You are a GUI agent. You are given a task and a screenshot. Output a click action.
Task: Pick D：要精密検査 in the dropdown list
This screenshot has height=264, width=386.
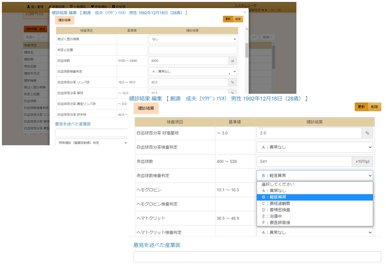pyautogui.click(x=276, y=210)
